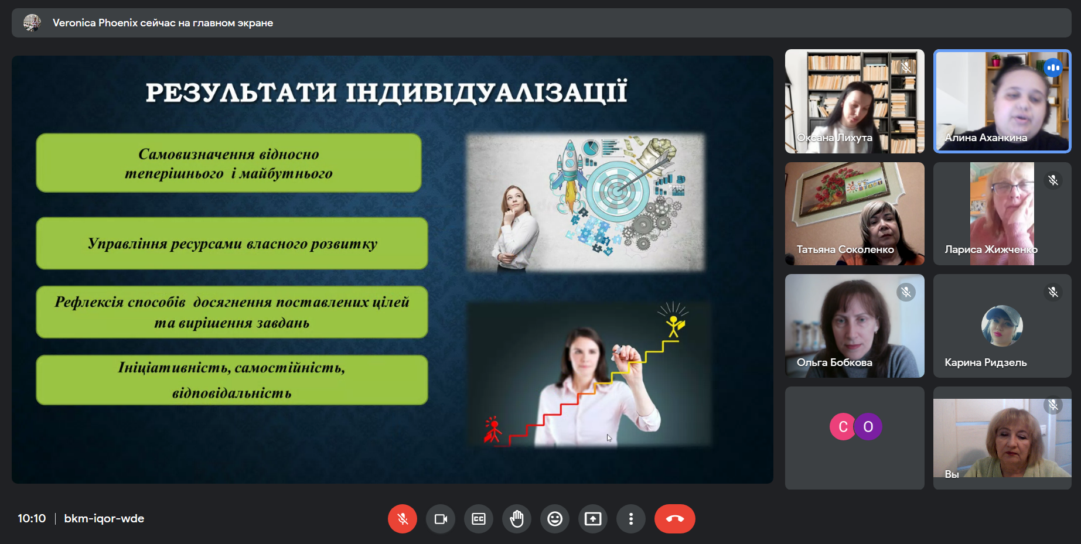Click the muted mic icon on Ольга Бобкова

point(906,292)
